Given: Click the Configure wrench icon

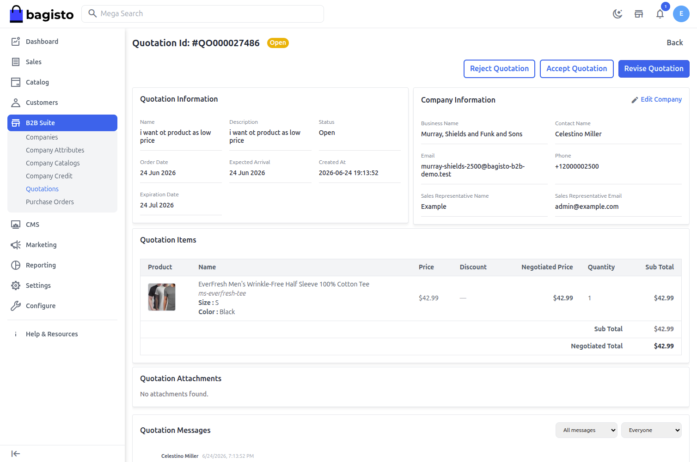Looking at the screenshot, I should pos(16,306).
